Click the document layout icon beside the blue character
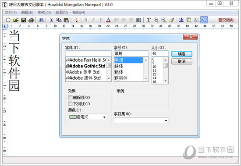The width and height of the screenshot is (241, 166). [x=189, y=20]
